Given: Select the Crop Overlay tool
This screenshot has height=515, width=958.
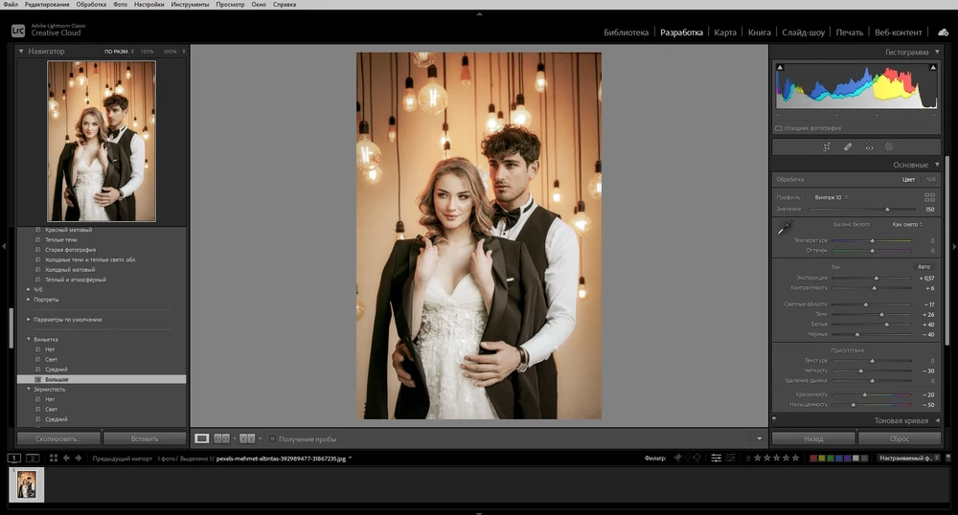Looking at the screenshot, I should 827,147.
